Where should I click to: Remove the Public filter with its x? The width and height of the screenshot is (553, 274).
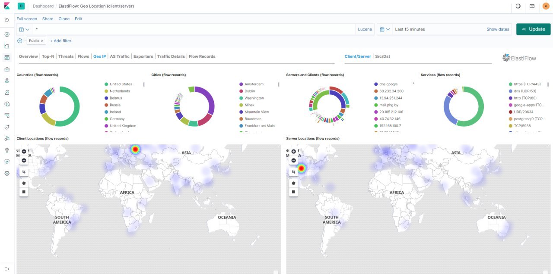pos(42,41)
